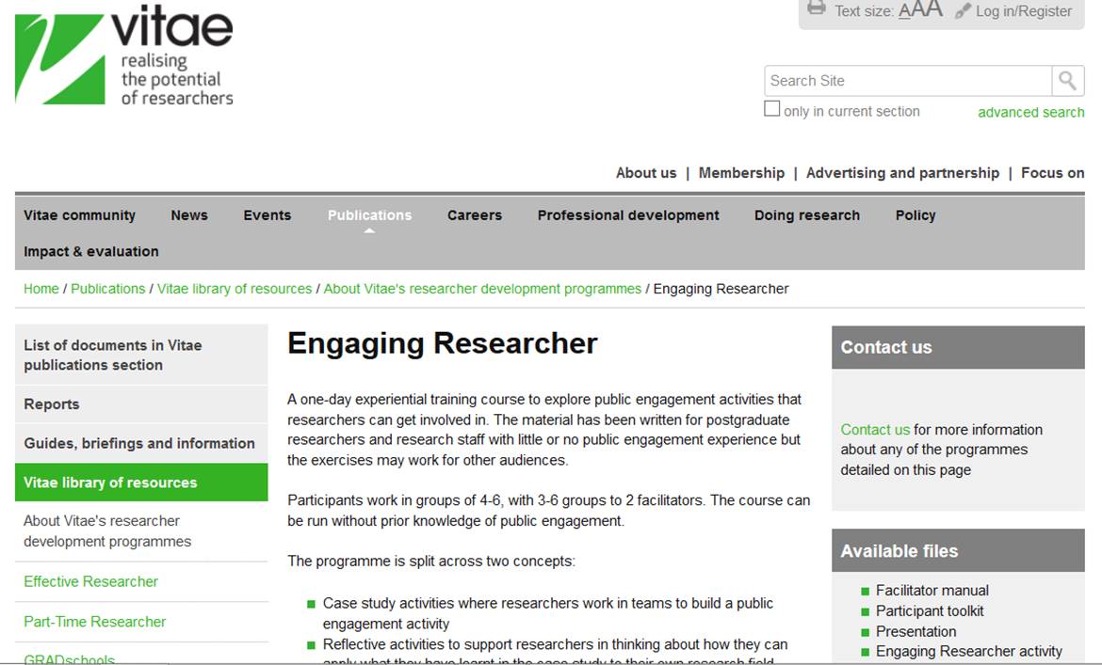This screenshot has width=1102, height=665.
Task: Open the Participant toolkit file
Action: (930, 611)
